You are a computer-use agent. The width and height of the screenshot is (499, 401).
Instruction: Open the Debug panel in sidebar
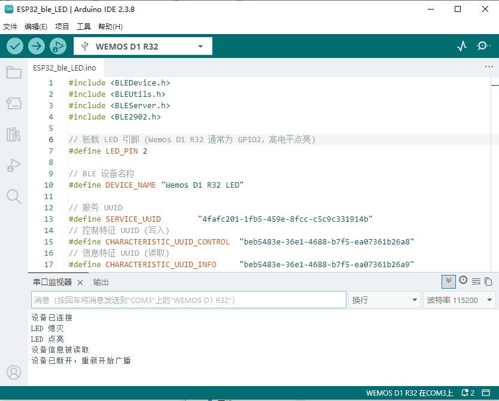pos(14,165)
